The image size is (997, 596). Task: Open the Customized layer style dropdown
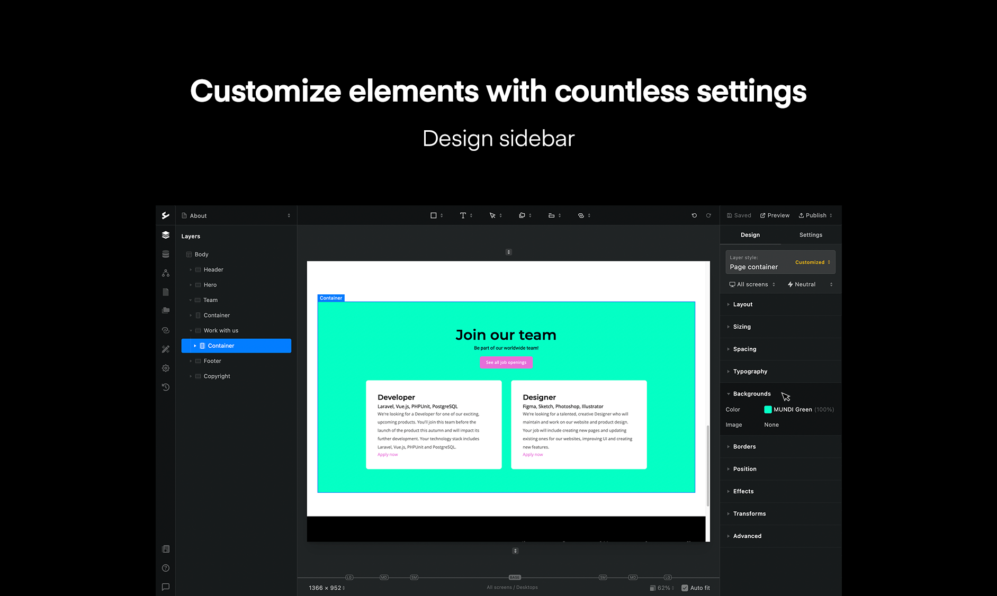pos(813,263)
